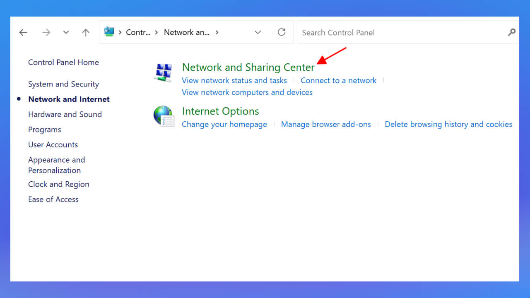The height and width of the screenshot is (298, 530).
Task: Open User Accounts category
Action: click(x=53, y=144)
